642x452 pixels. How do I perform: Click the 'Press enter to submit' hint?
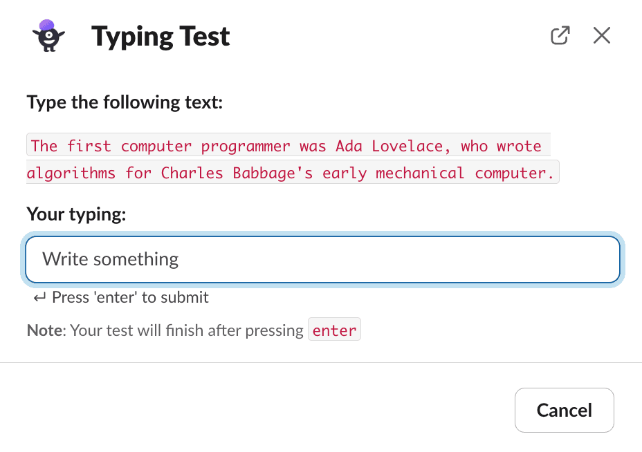pos(130,297)
